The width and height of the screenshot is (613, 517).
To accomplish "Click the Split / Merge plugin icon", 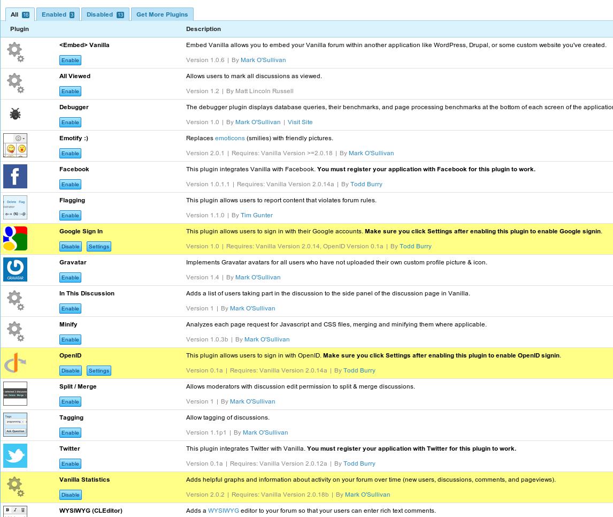I will 15,393.
